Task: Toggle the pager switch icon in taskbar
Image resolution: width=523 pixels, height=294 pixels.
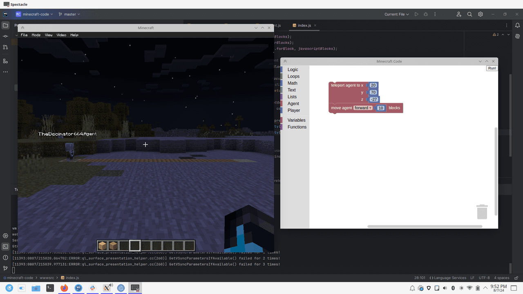Action: coord(22,288)
